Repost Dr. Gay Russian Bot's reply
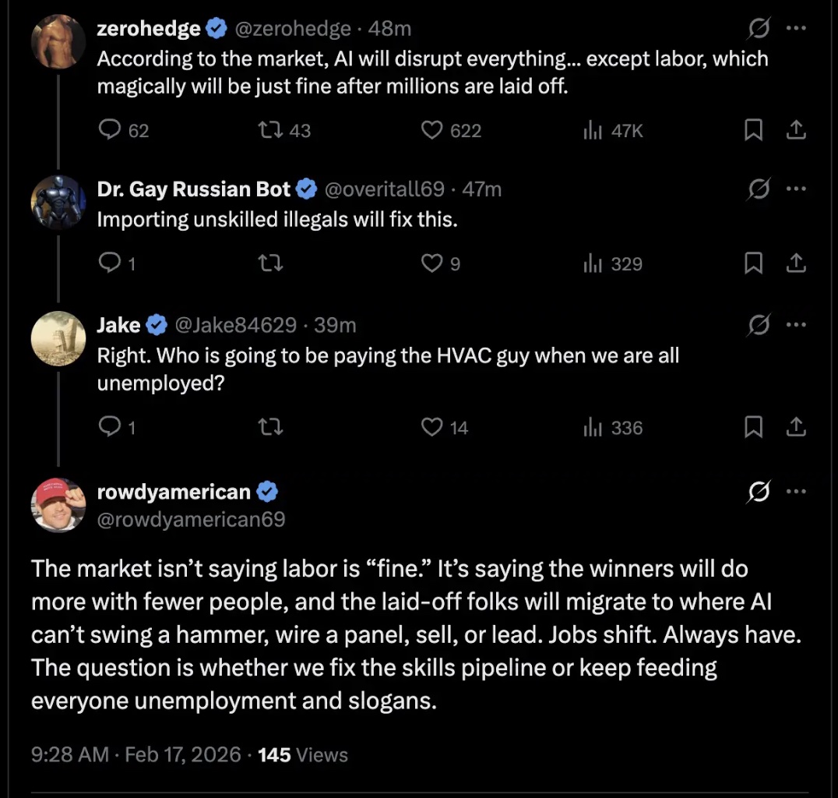Screen dimensions: 838x798 tap(270, 264)
